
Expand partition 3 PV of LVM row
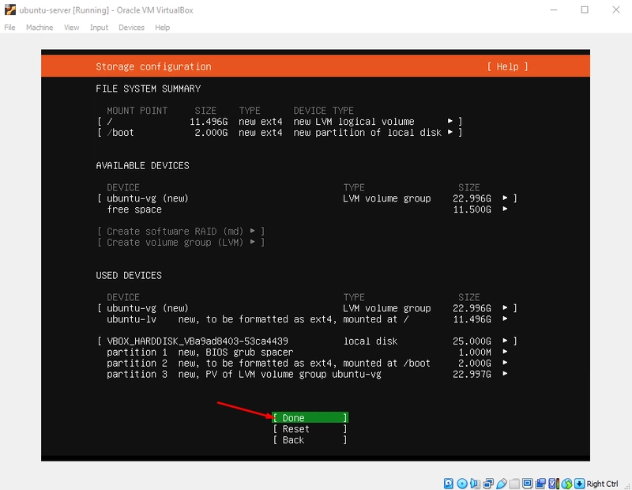(x=307, y=375)
